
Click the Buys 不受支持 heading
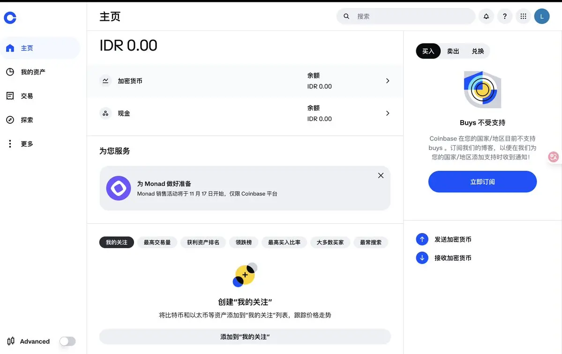[x=482, y=123]
